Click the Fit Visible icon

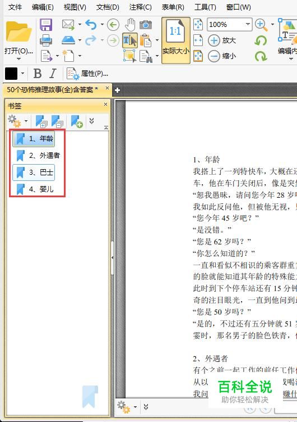(x=198, y=56)
